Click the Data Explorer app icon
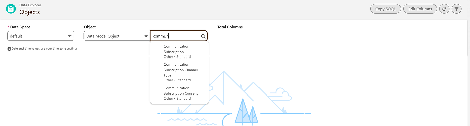Viewport: 470px width, 126px height. pos(11,9)
